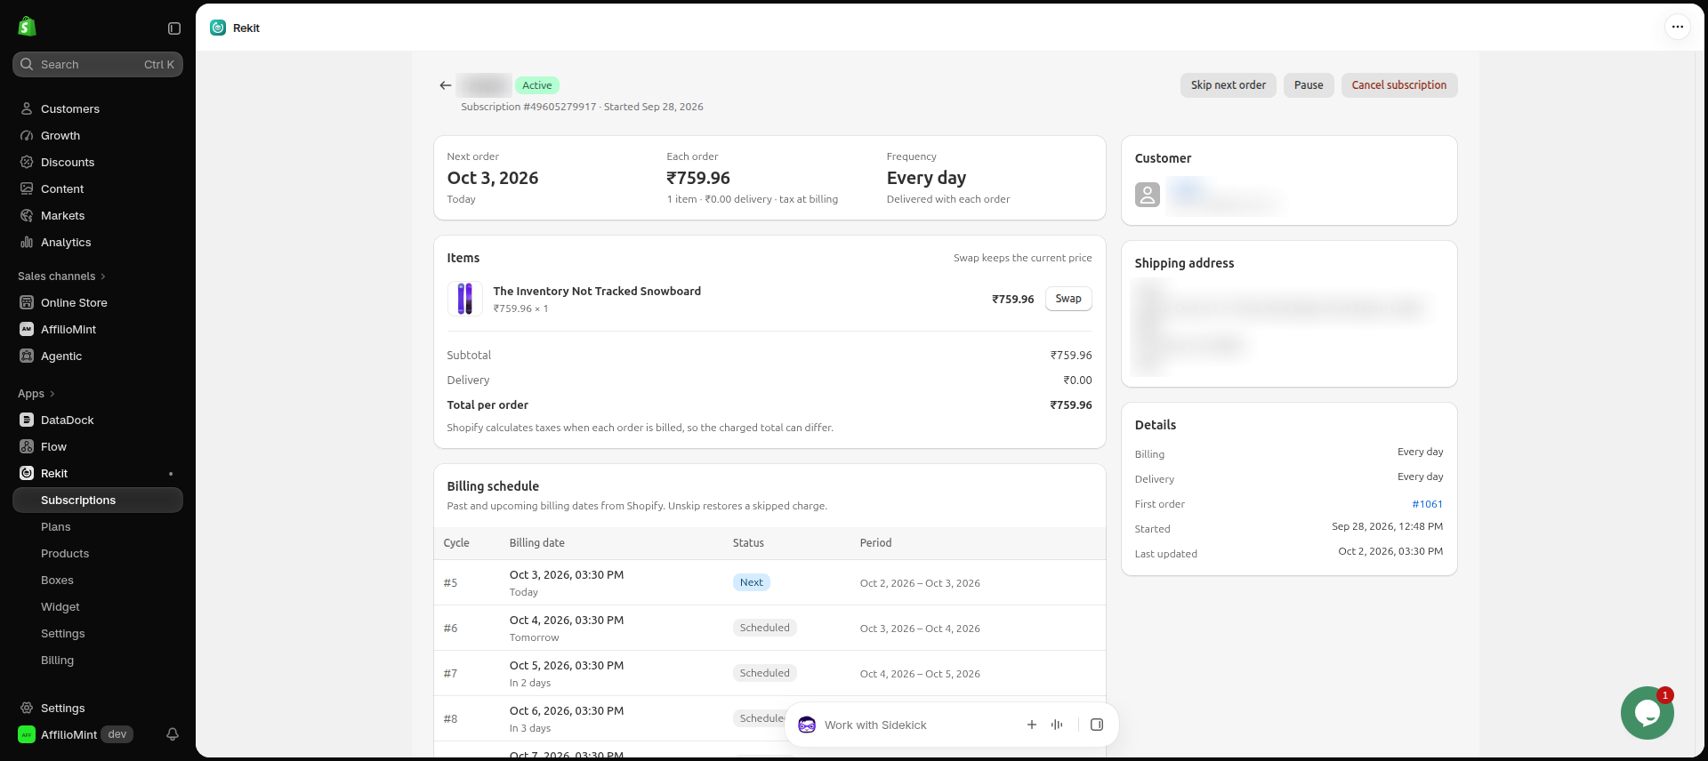Expand the Sales channels section
This screenshot has width=1708, height=761.
coord(61,276)
